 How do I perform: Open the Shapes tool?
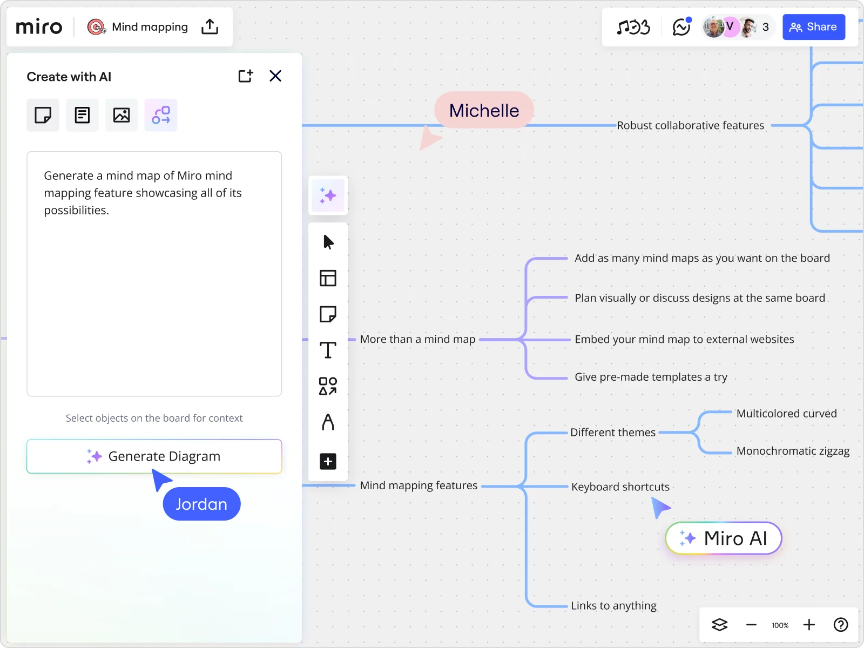tap(328, 386)
